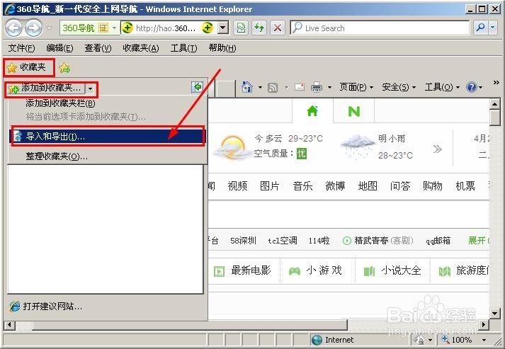Image resolution: width=505 pixels, height=349 pixels.
Task: Click the 58深圳 hot link
Action: click(x=243, y=241)
